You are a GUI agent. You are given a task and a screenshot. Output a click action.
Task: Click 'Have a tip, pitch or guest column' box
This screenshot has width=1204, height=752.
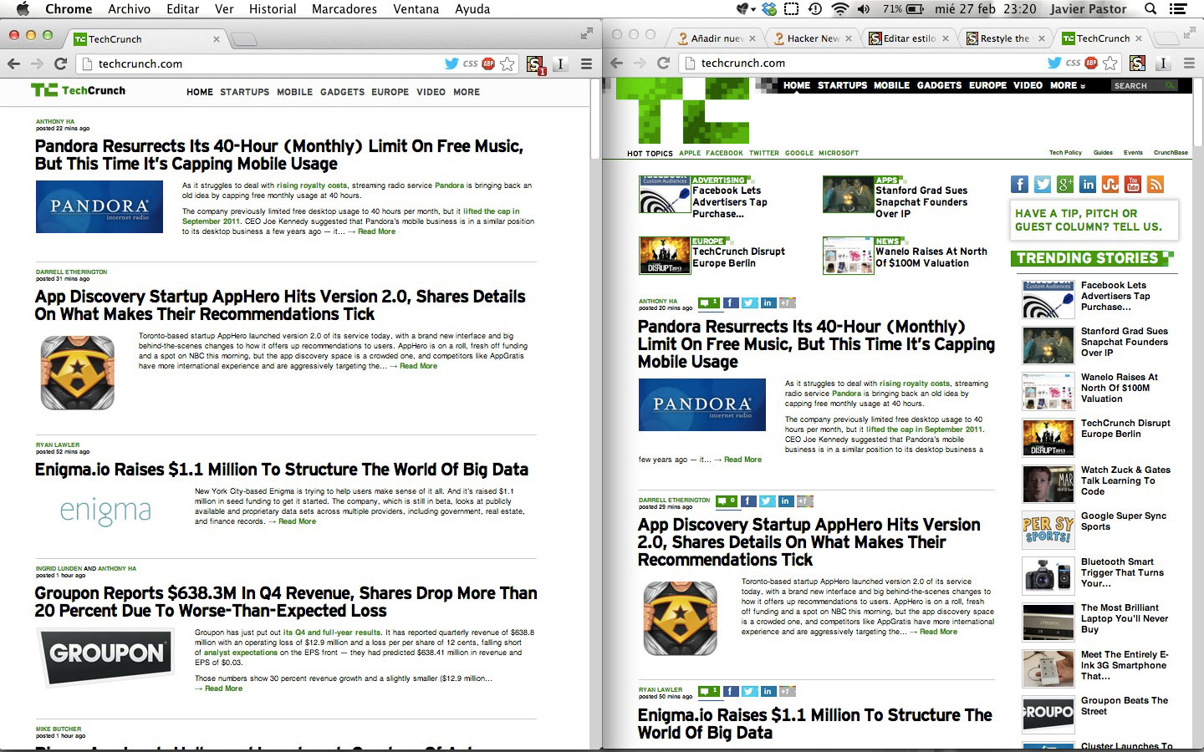1094,220
